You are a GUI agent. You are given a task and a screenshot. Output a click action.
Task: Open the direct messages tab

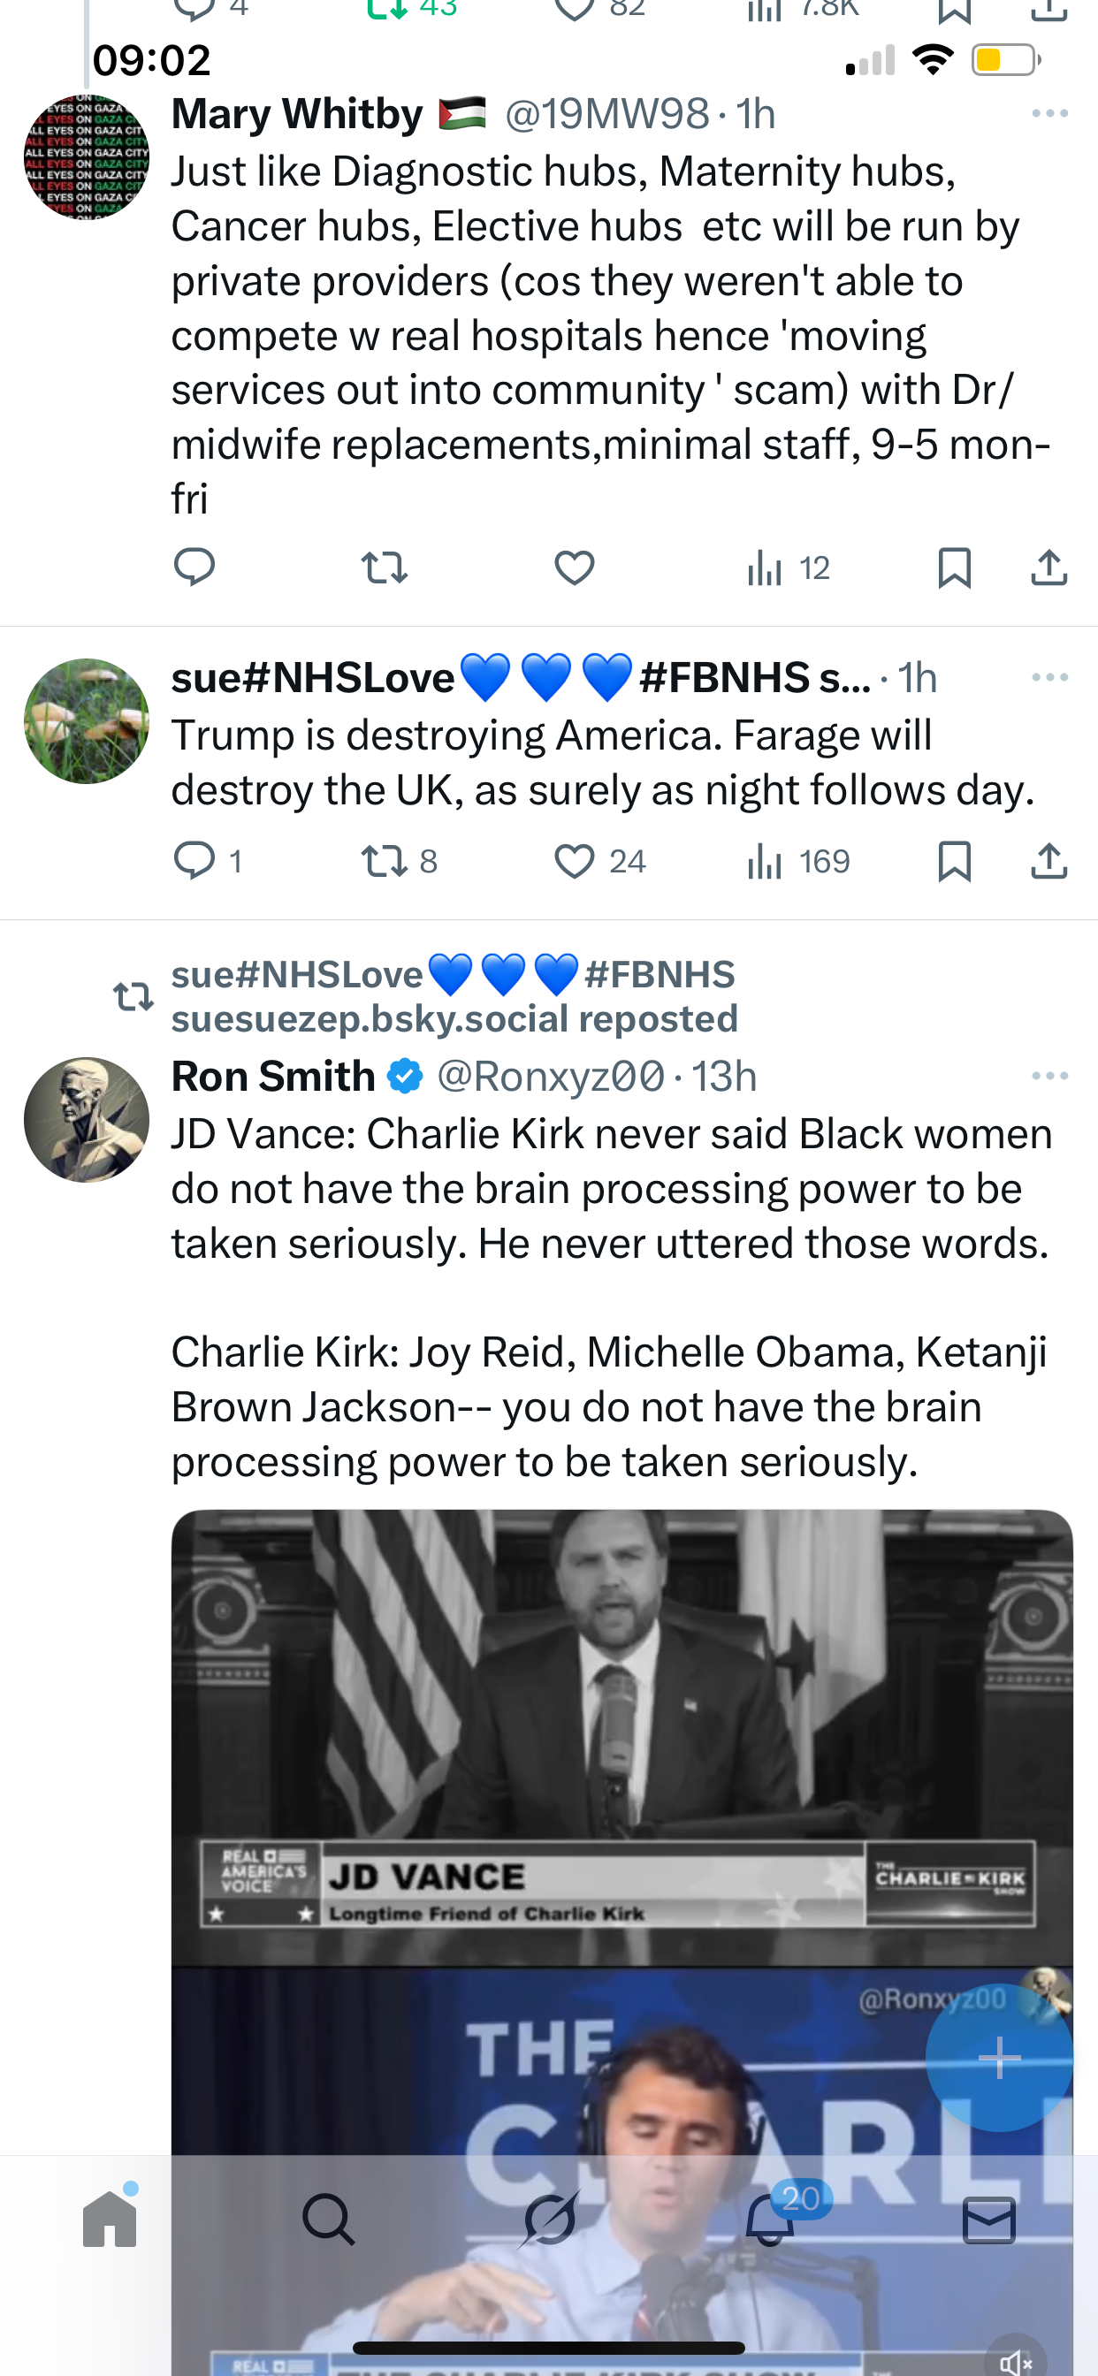[x=989, y=2219]
